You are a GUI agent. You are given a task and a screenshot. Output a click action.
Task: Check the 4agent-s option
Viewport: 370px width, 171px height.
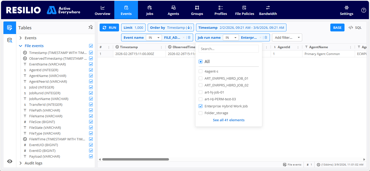(201, 71)
